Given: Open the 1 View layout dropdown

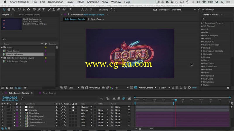Looking at the screenshot, I should pos(164,88).
